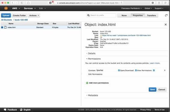Click the Safari share icon
Viewport: 170px width, 112px height.
pyautogui.click(x=159, y=3)
